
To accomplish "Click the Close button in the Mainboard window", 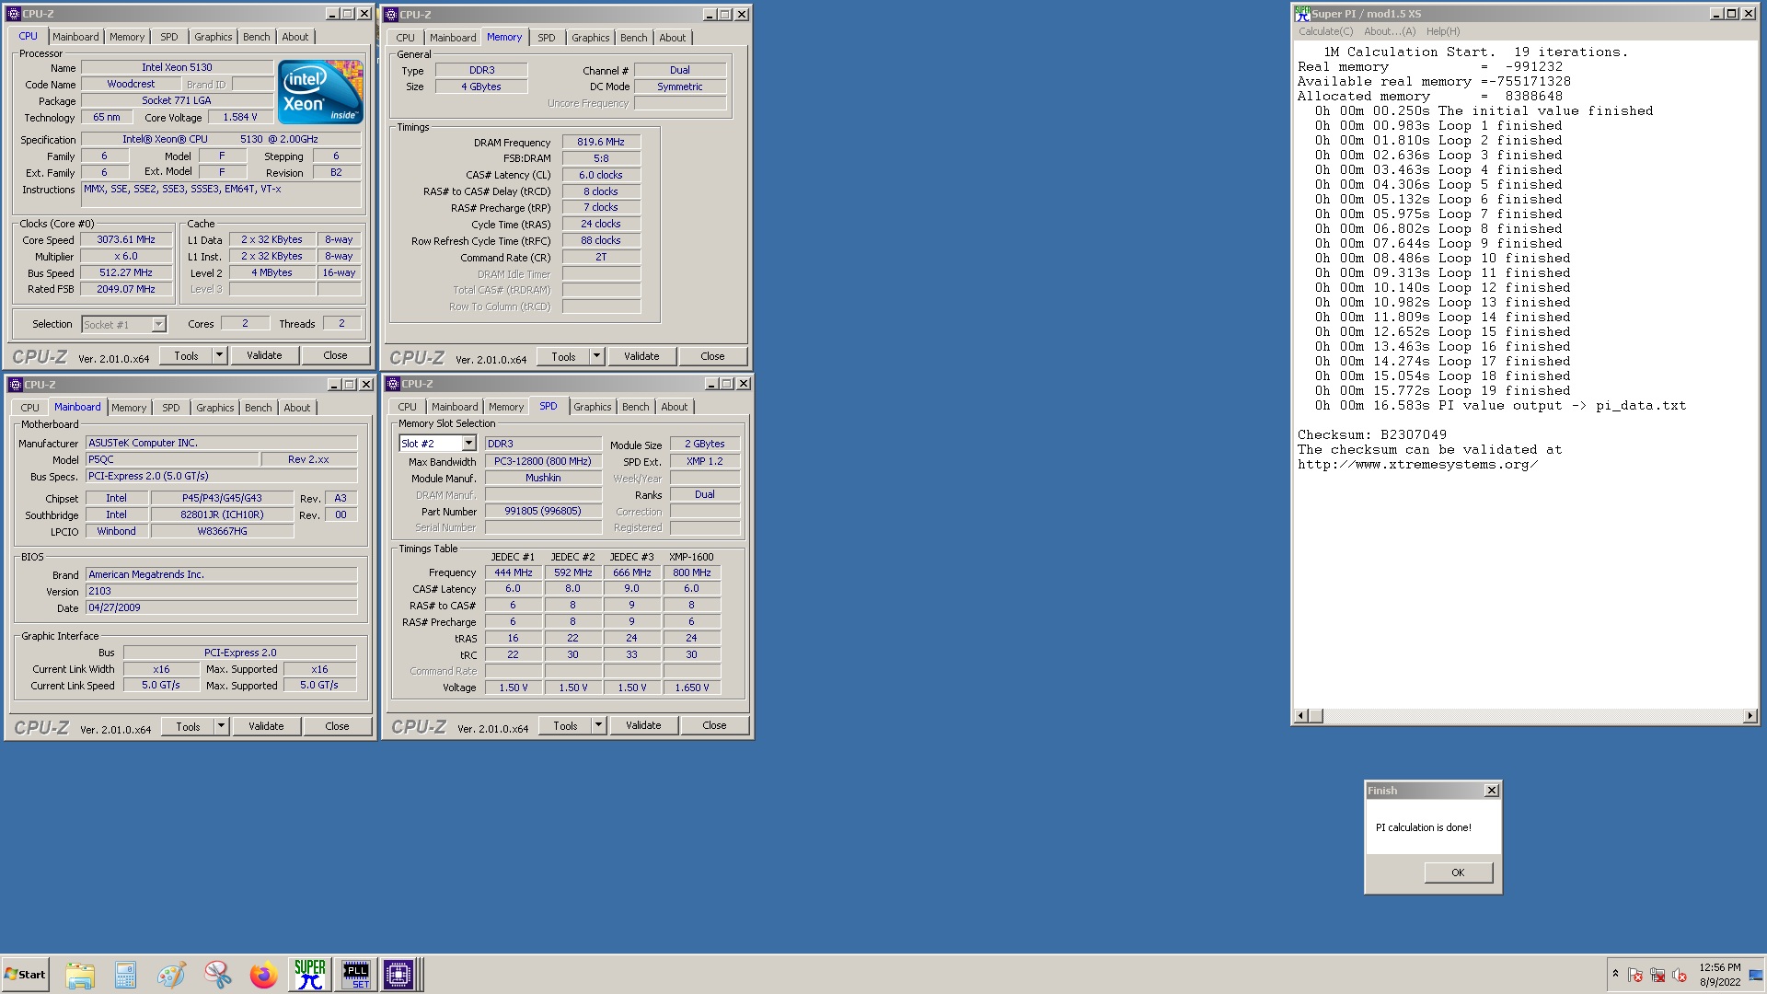I will (338, 726).
